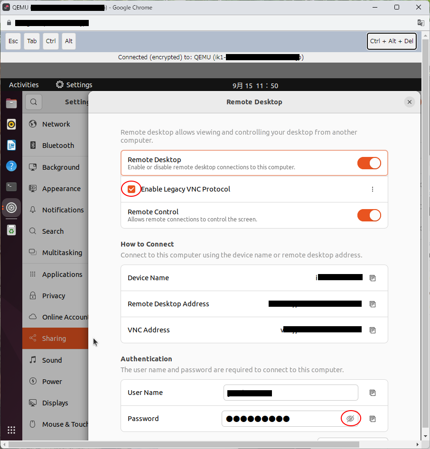Viewport: 430px width, 449px height.
Task: Show the hidden password
Action: pyautogui.click(x=350, y=419)
